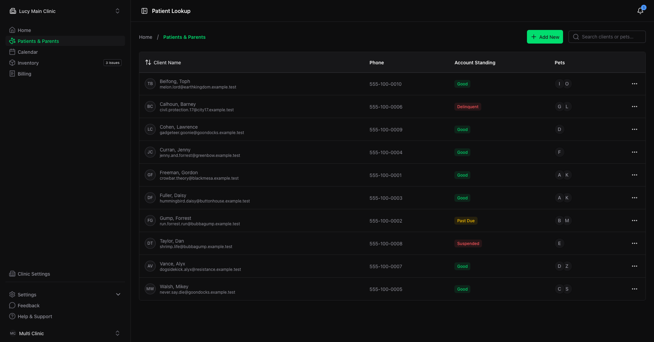Open row actions for Vance, Alyx
The width and height of the screenshot is (654, 342).
pos(635,266)
